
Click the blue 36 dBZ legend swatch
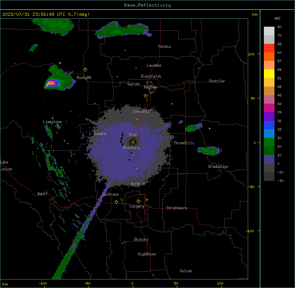coord(269,125)
